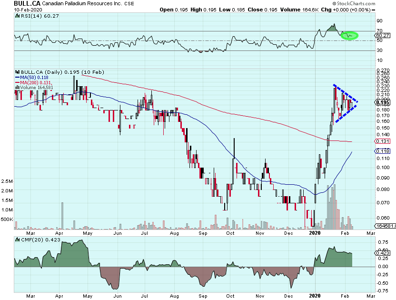The width and height of the screenshot is (396, 300).
Task: Click the 164581.0 volume tag on right axis
Action: click(386, 226)
